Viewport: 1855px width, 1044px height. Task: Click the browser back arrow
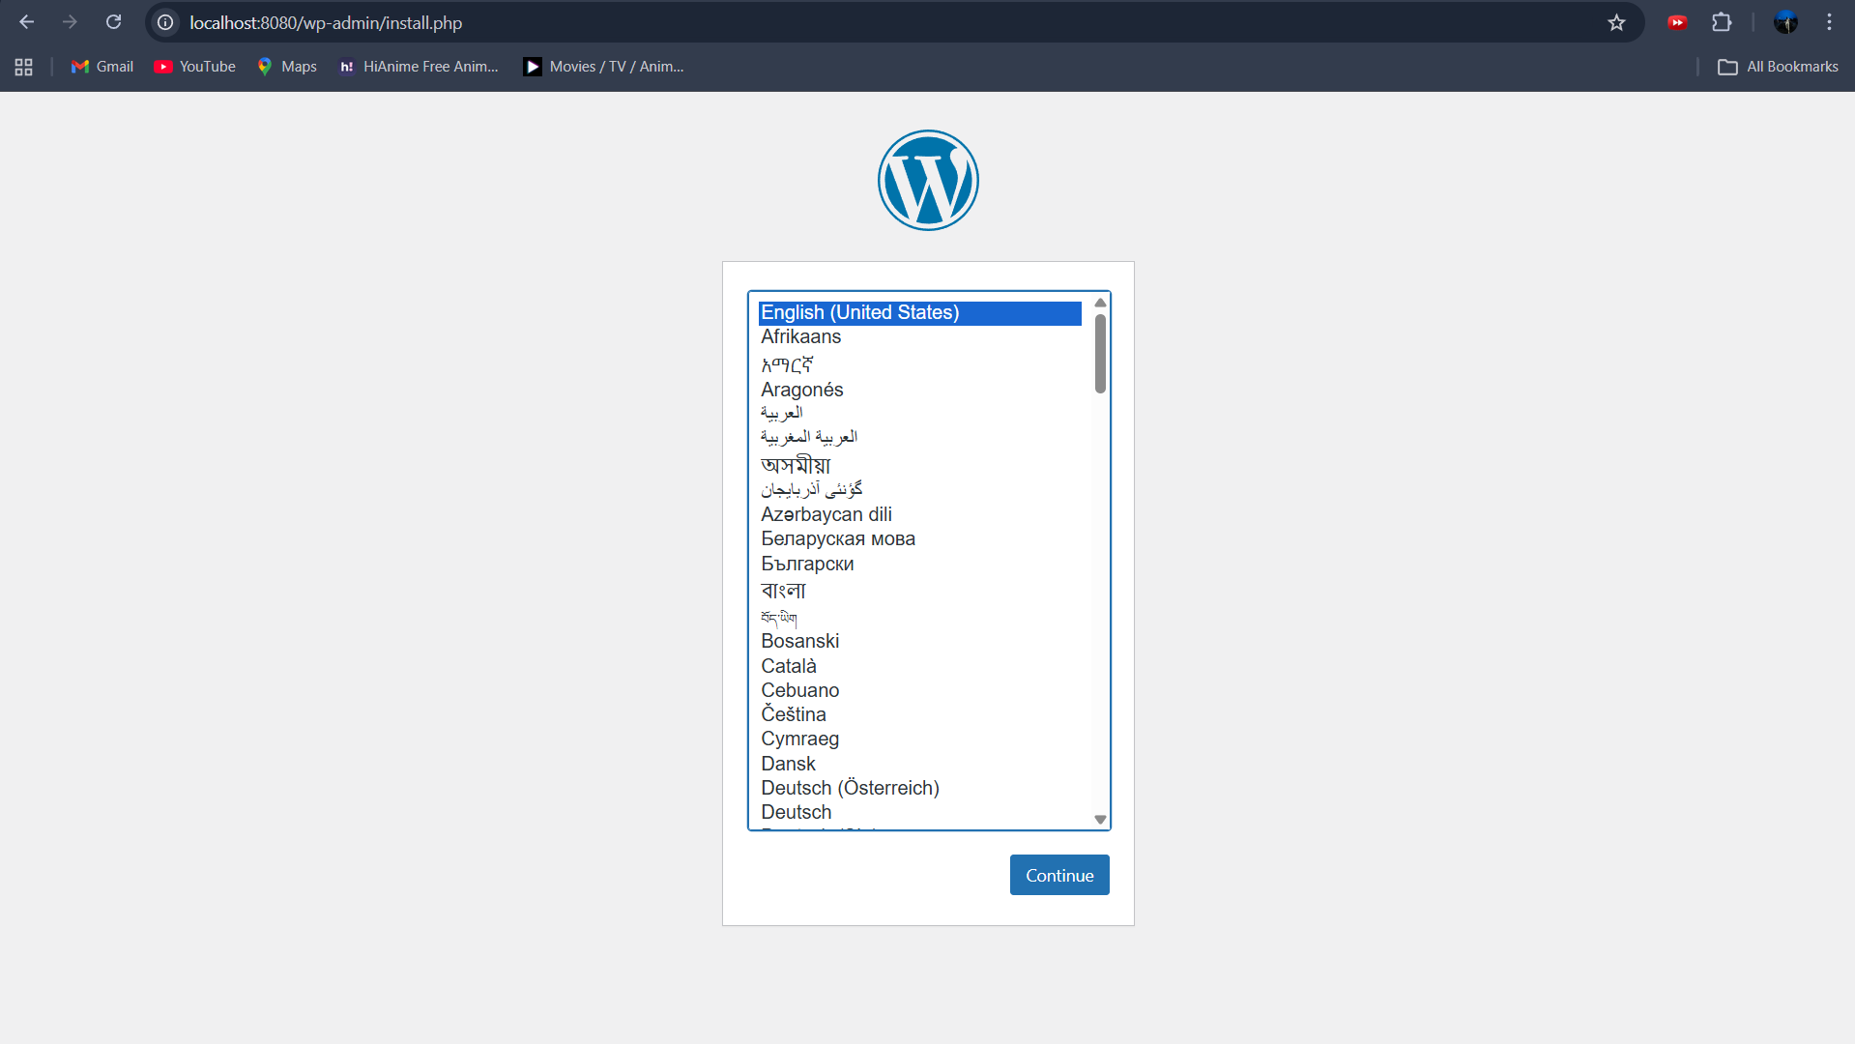pyautogui.click(x=27, y=22)
